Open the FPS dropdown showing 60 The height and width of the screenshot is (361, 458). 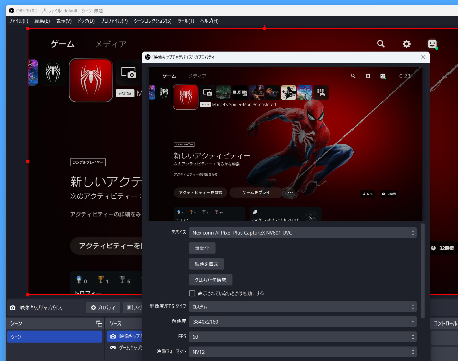pos(302,337)
